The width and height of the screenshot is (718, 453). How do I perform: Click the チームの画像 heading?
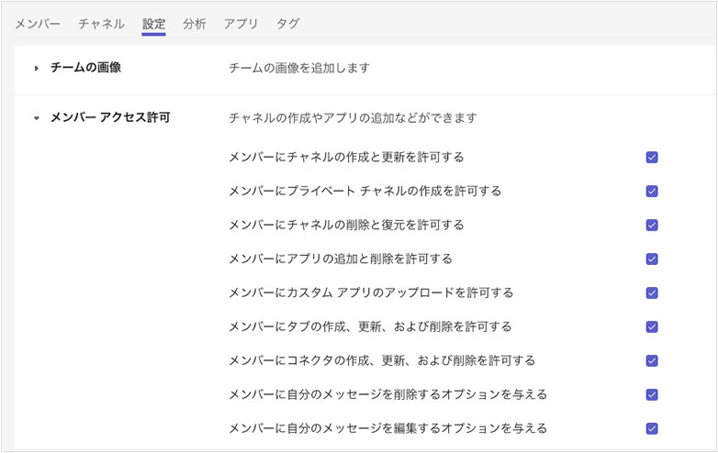coord(85,68)
